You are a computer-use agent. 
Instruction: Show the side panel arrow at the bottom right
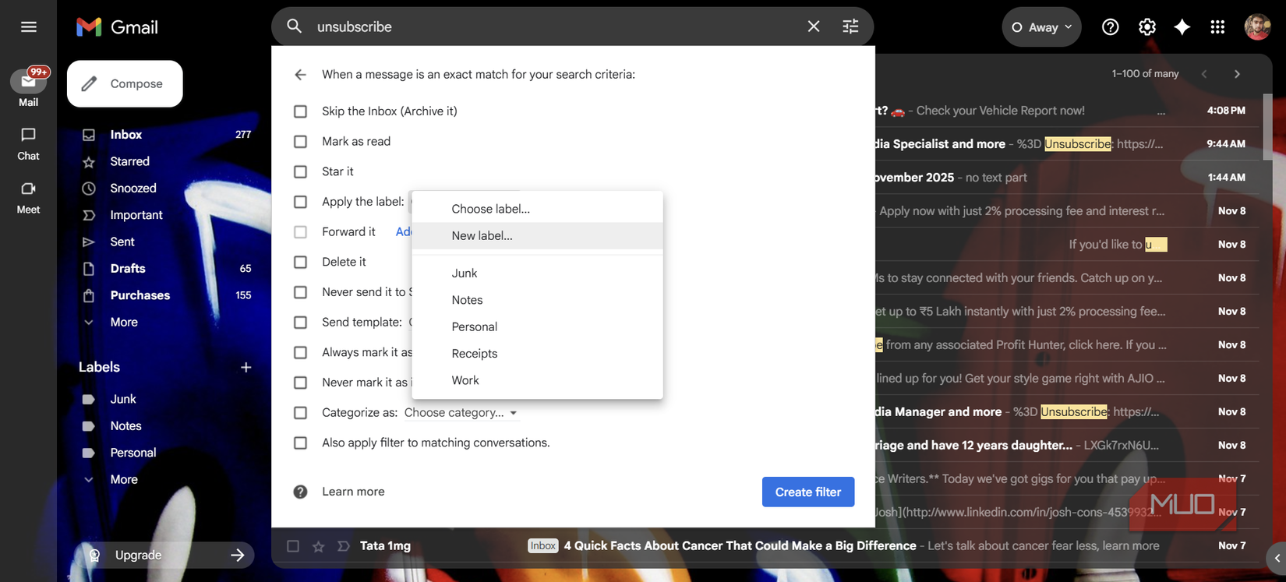pyautogui.click(x=1277, y=558)
